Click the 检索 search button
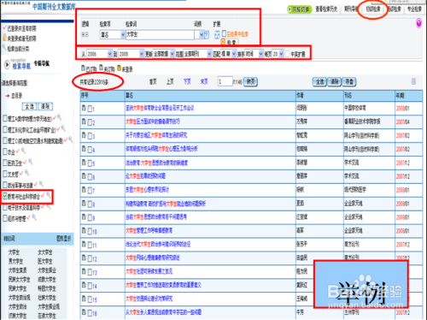427x320 pixels. click(230, 42)
